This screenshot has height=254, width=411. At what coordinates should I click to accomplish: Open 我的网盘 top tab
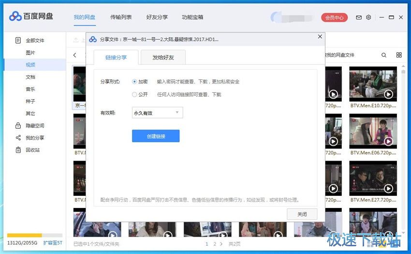(85, 17)
